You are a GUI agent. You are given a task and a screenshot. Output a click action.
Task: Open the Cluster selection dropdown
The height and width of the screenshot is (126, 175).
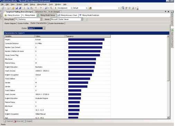click(44, 28)
